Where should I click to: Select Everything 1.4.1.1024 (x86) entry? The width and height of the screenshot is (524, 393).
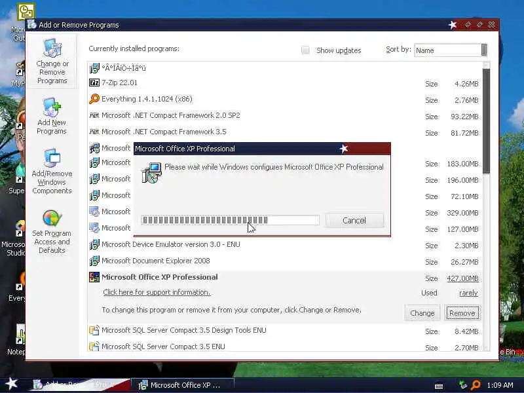pos(147,99)
